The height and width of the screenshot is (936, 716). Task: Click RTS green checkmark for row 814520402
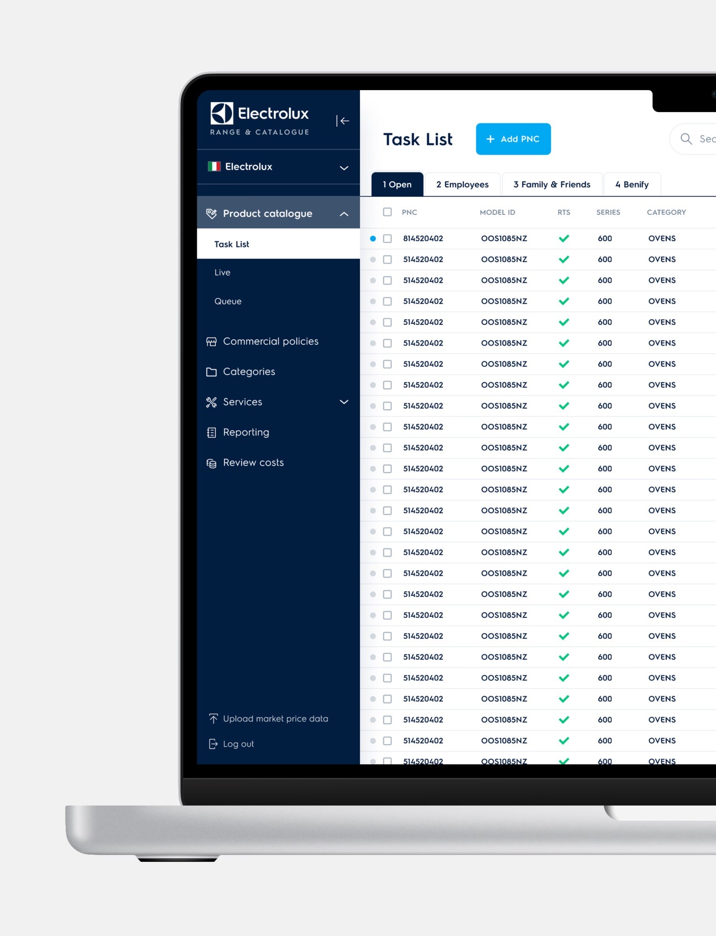tap(564, 239)
